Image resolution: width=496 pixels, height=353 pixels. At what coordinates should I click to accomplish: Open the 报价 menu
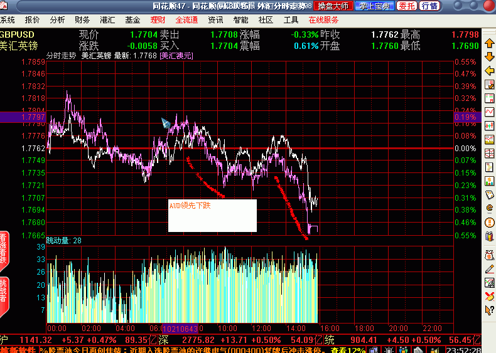[x=32, y=20]
